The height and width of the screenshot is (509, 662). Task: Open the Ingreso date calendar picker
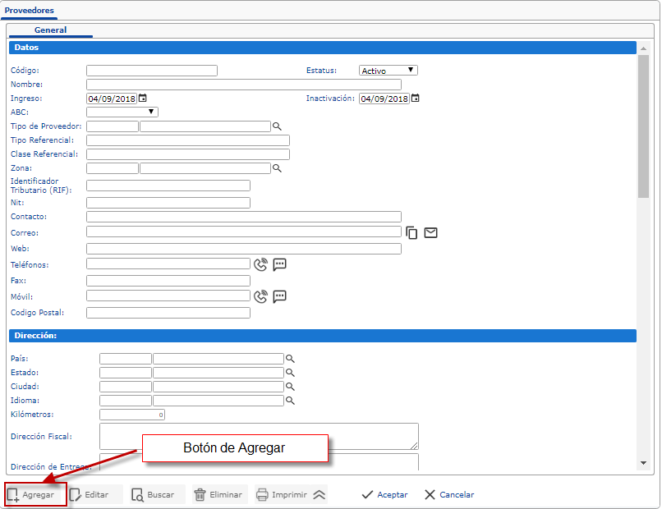(x=143, y=99)
